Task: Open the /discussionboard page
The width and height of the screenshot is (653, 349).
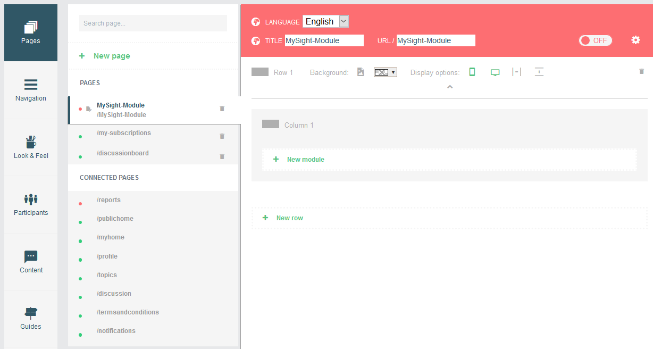Action: [123, 153]
